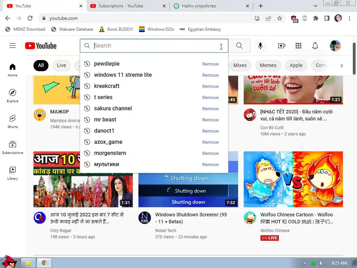357x268 pixels.
Task: Show hidden tray icons arrow
Action: point(305,263)
